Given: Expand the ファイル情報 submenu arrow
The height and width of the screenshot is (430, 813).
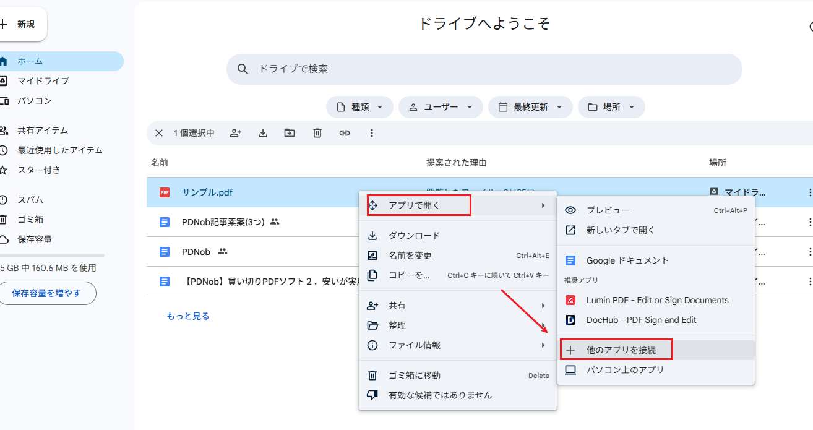Looking at the screenshot, I should [x=543, y=345].
